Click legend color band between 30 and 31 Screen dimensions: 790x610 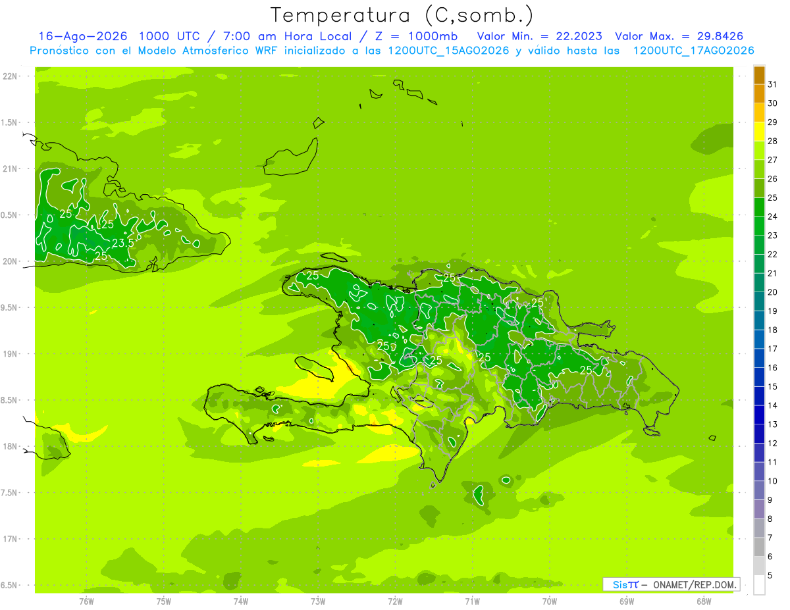click(x=759, y=94)
